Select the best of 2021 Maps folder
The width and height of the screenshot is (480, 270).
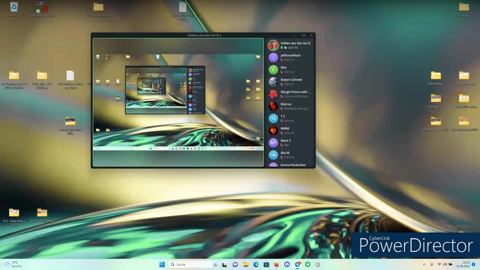coord(464,101)
